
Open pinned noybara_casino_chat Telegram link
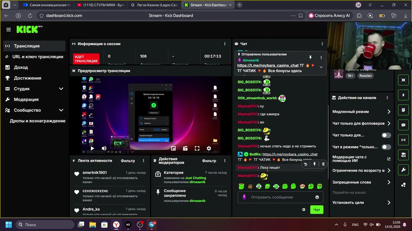(x=268, y=65)
